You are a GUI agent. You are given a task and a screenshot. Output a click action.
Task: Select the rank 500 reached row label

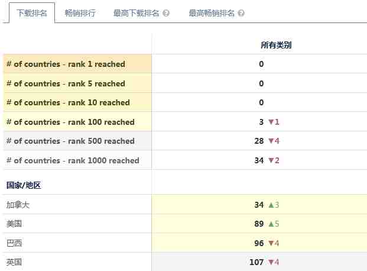tap(70, 141)
